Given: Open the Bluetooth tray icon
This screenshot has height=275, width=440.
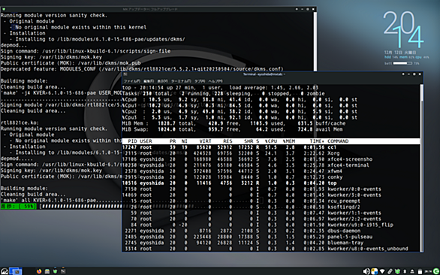Looking at the screenshot, I should [x=405, y=271].
